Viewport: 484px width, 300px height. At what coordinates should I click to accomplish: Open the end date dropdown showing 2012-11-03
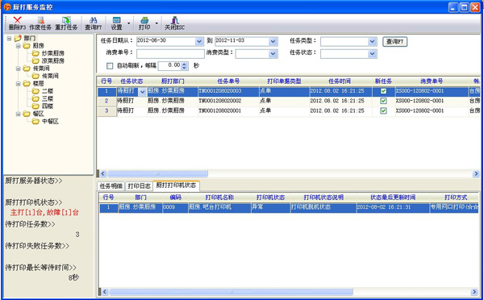[273, 41]
